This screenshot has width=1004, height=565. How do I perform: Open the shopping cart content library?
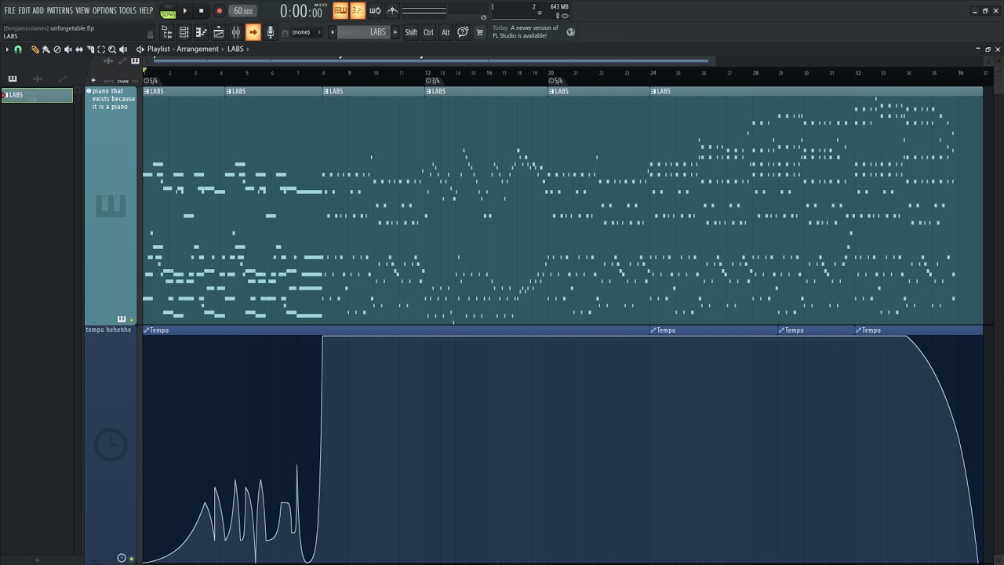480,32
